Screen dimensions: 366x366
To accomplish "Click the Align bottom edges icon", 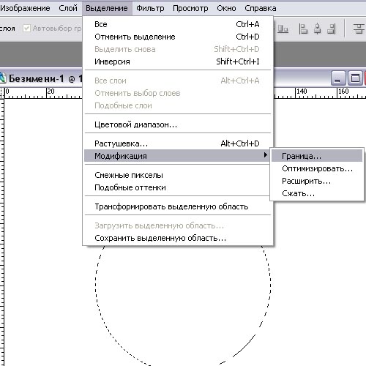I will (x=283, y=29).
